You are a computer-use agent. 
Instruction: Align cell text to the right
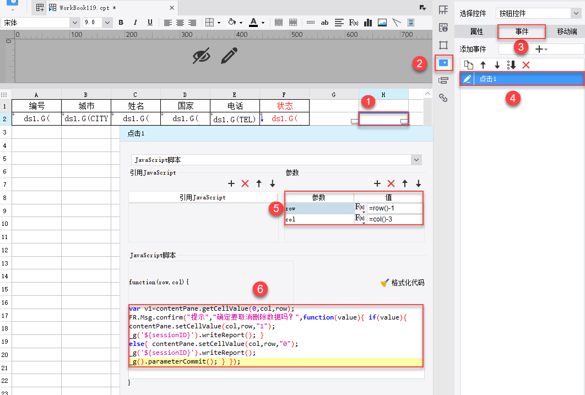(x=192, y=23)
